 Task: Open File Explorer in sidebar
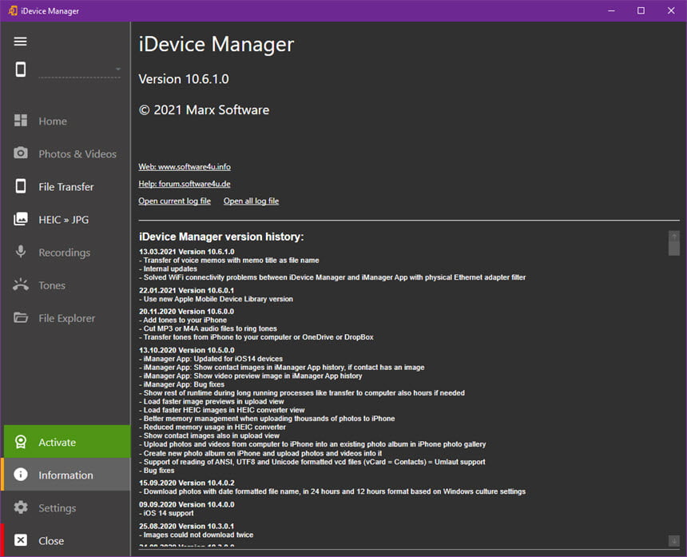(x=66, y=318)
